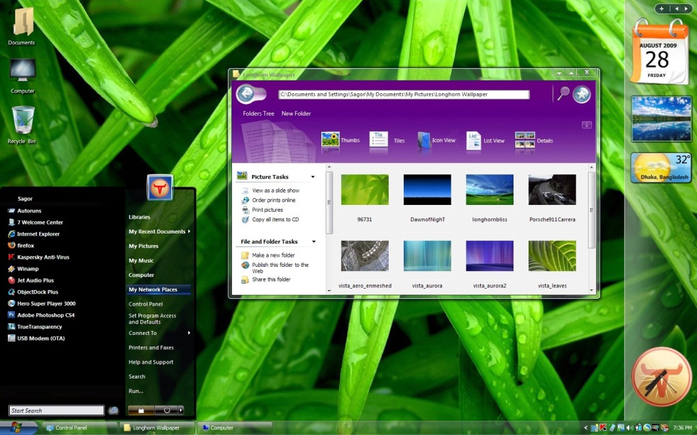Open USB Modem (OTA) entry

coord(41,338)
